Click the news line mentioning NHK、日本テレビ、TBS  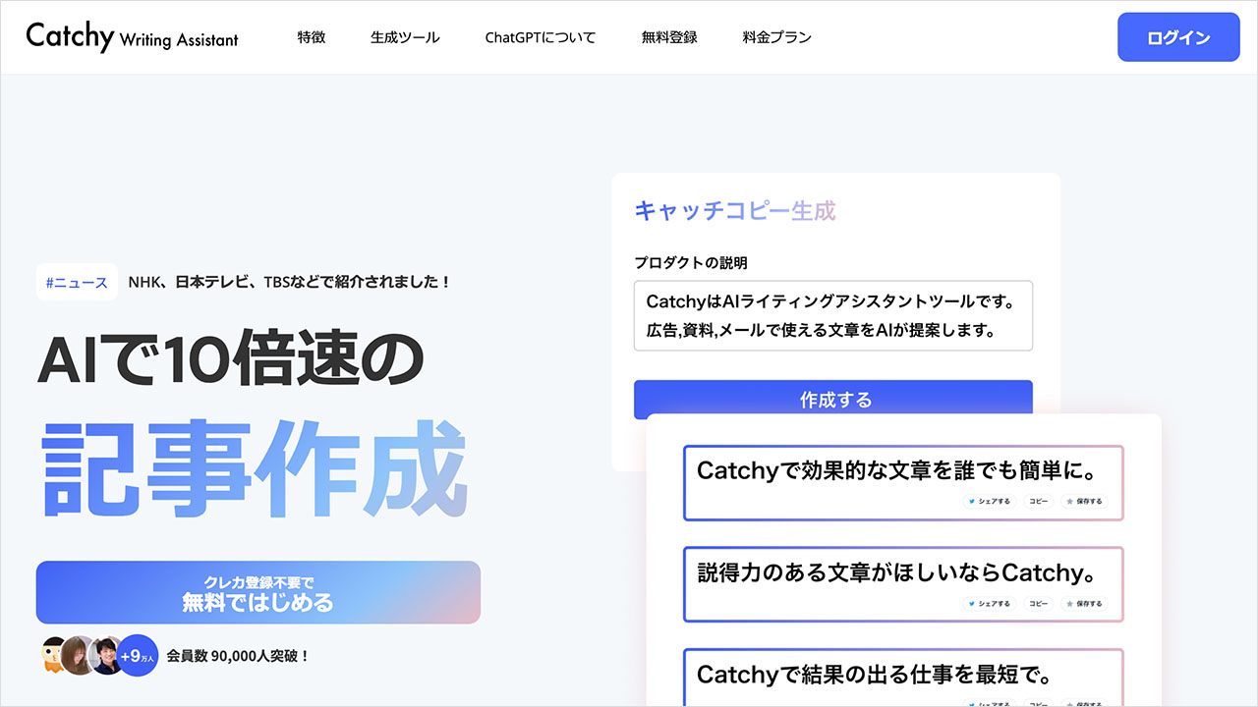(x=290, y=282)
